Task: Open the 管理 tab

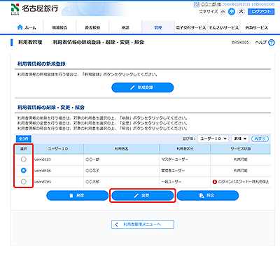Action: (x=158, y=27)
